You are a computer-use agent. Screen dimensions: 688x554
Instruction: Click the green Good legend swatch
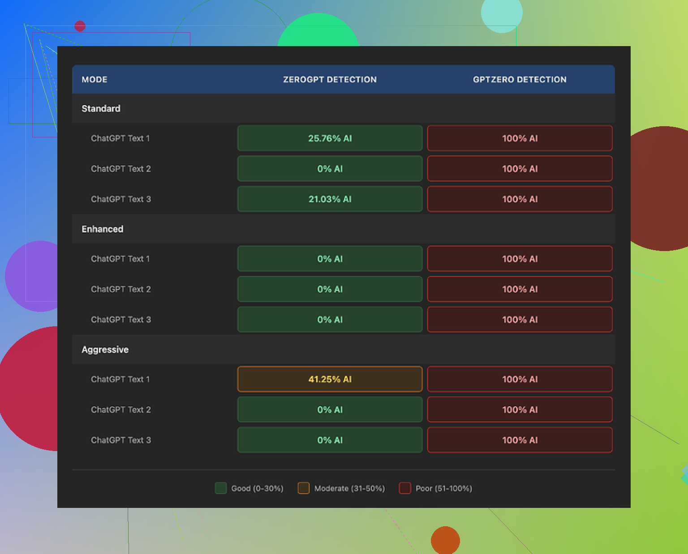pyautogui.click(x=220, y=488)
